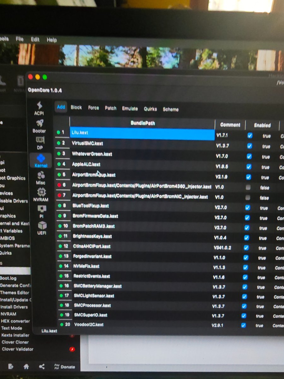Enable the AirPortBrcmNIC_Injector.kext checkbox
284x379 pixels.
tap(248, 197)
